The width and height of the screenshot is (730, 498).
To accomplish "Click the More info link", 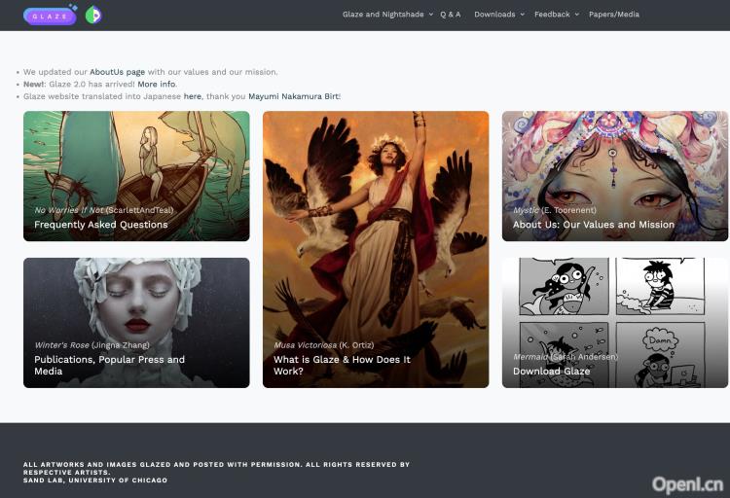I will pyautogui.click(x=156, y=85).
